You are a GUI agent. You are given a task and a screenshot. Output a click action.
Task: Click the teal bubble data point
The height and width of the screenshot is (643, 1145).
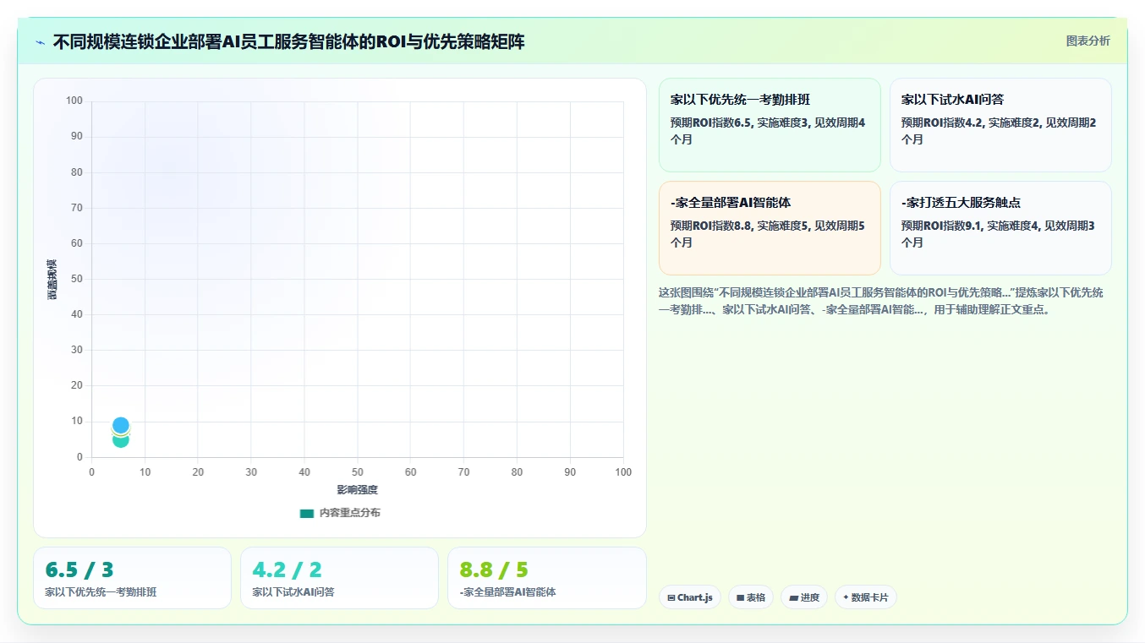121,440
